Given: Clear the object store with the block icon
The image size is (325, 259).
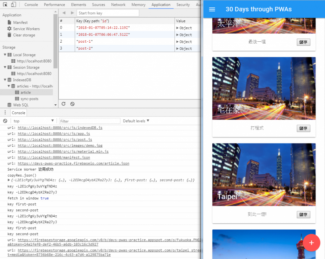Looking at the screenshot, I should (72, 104).
